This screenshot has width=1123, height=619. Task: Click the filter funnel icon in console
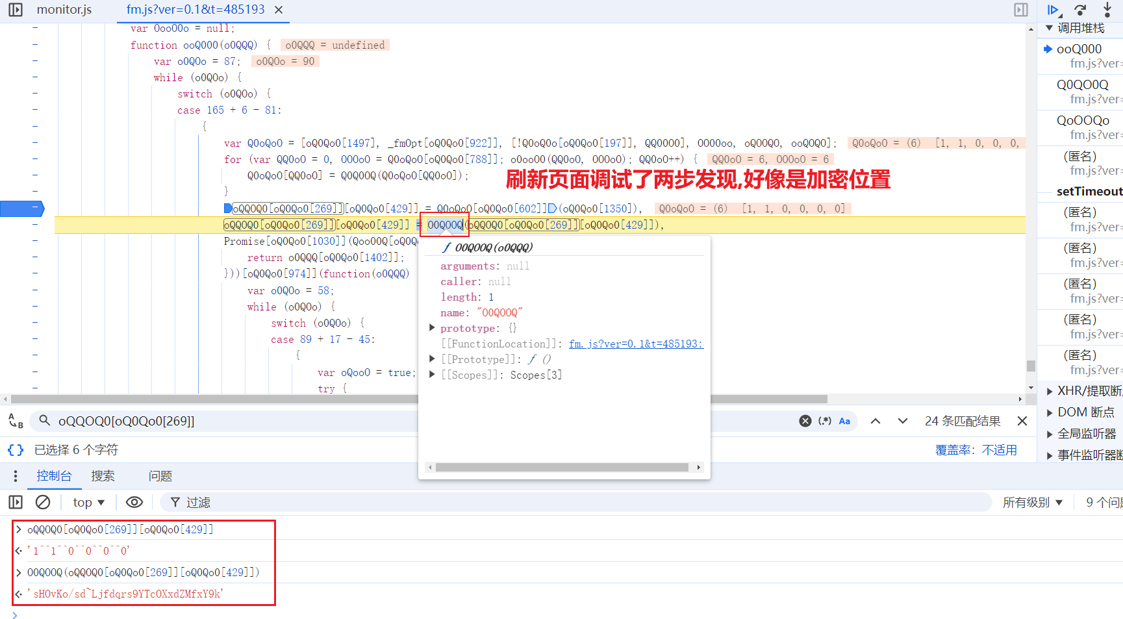click(x=175, y=502)
